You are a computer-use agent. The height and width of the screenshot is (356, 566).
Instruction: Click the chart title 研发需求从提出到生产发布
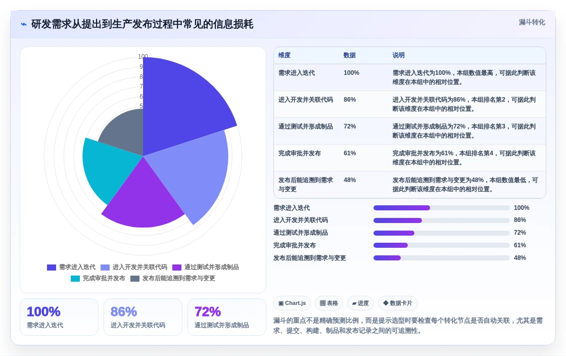[142, 24]
